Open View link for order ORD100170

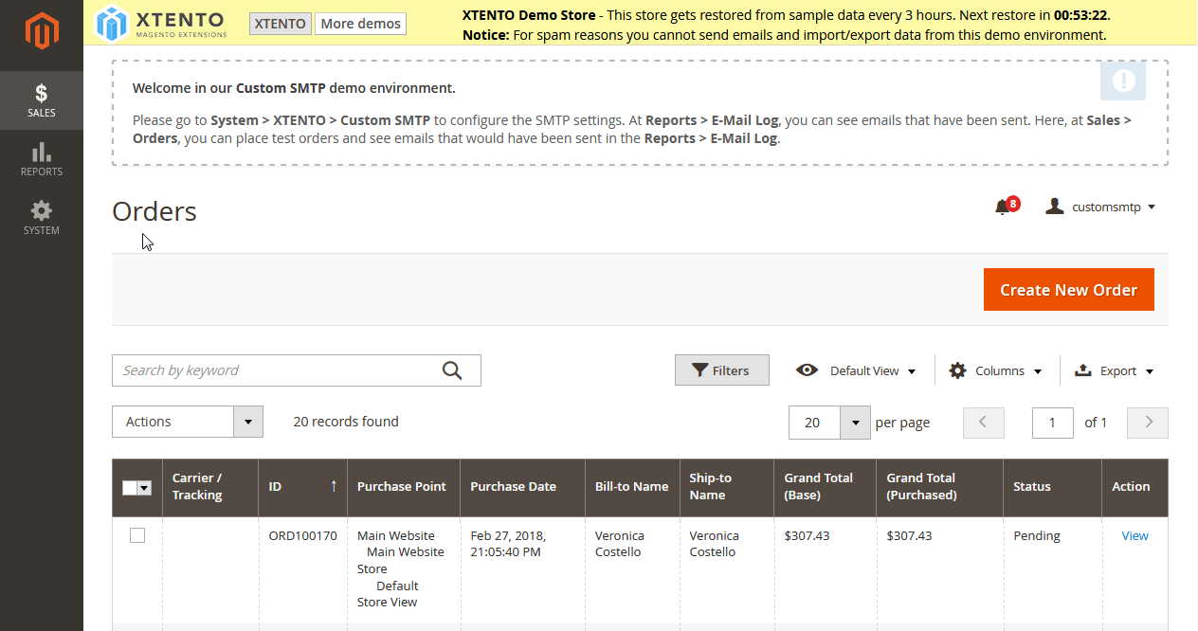point(1134,535)
